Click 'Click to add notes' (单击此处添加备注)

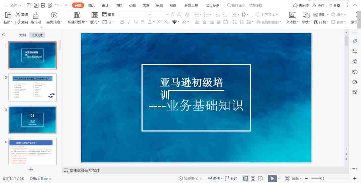85,171
